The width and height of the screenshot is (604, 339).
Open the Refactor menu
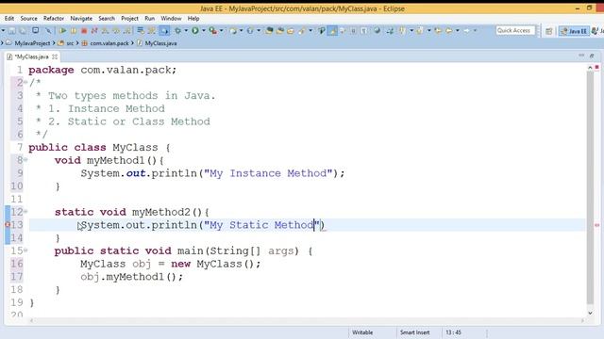pyautogui.click(x=54, y=19)
